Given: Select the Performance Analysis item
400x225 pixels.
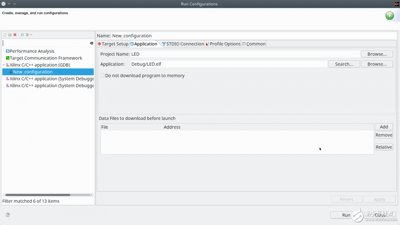Looking at the screenshot, I should [x=32, y=51].
